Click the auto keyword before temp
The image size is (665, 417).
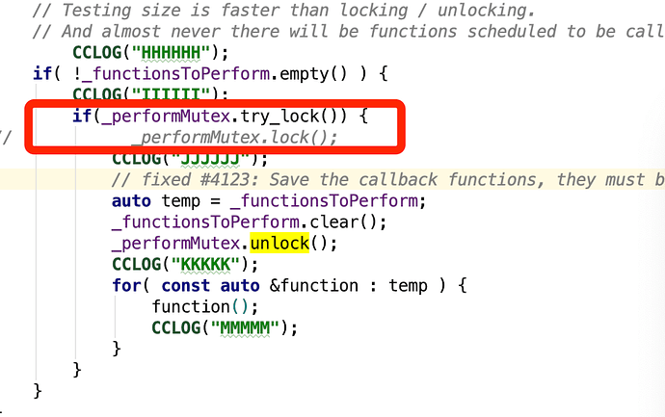pyautogui.click(x=131, y=201)
